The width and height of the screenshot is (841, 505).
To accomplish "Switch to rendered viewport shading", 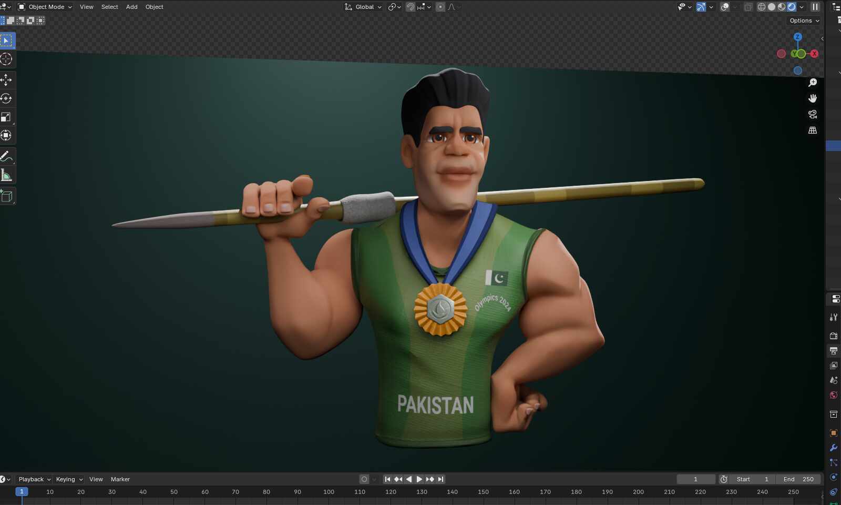I will coord(792,7).
